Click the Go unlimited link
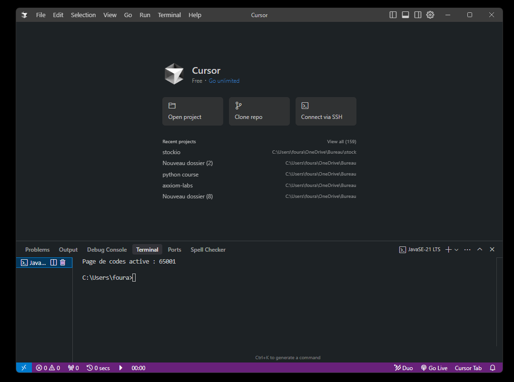The width and height of the screenshot is (514, 382). 224,81
